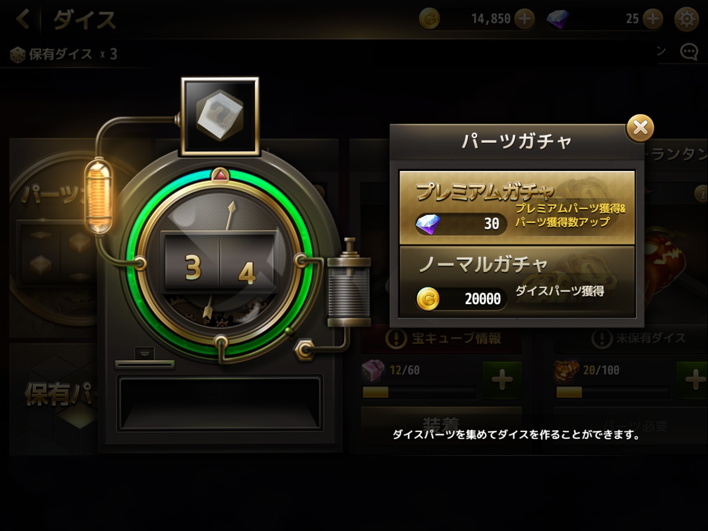The width and height of the screenshot is (708, 531).
Task: Expand the small down-arrow tab on machine
Action: click(x=144, y=354)
